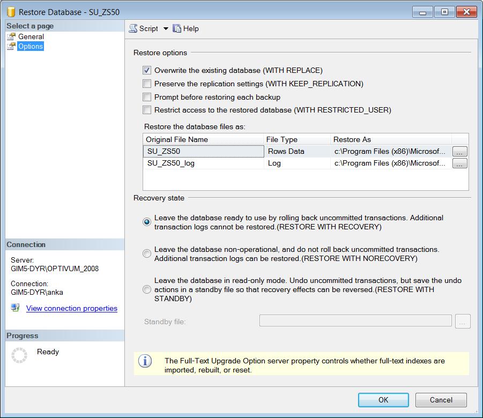Select the SU_ZS50_log file name cell
The image size is (483, 418).
pyautogui.click(x=203, y=163)
